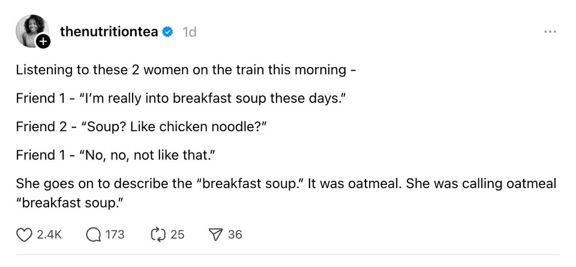Image resolution: width=576 pixels, height=267 pixels.
Task: Click the blue verified checkmark badge
Action: coord(169,32)
